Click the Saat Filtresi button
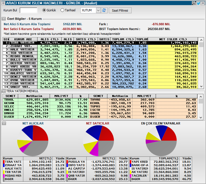Screen dimensions: 206x184 coord(120,10)
